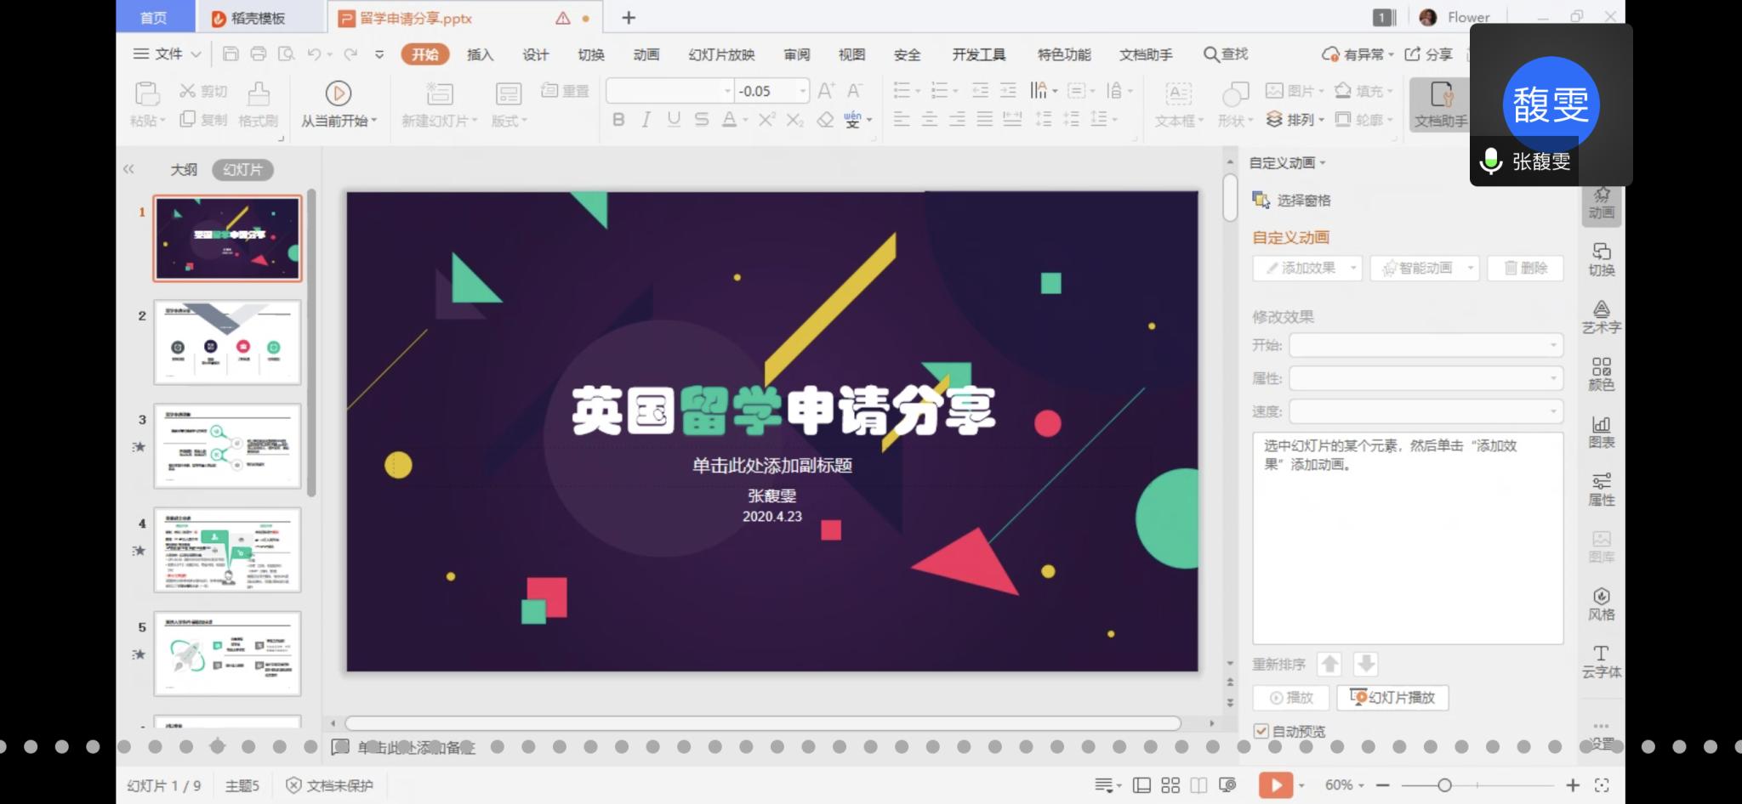Open the 艺术字 sidebar panel

[x=1601, y=316]
